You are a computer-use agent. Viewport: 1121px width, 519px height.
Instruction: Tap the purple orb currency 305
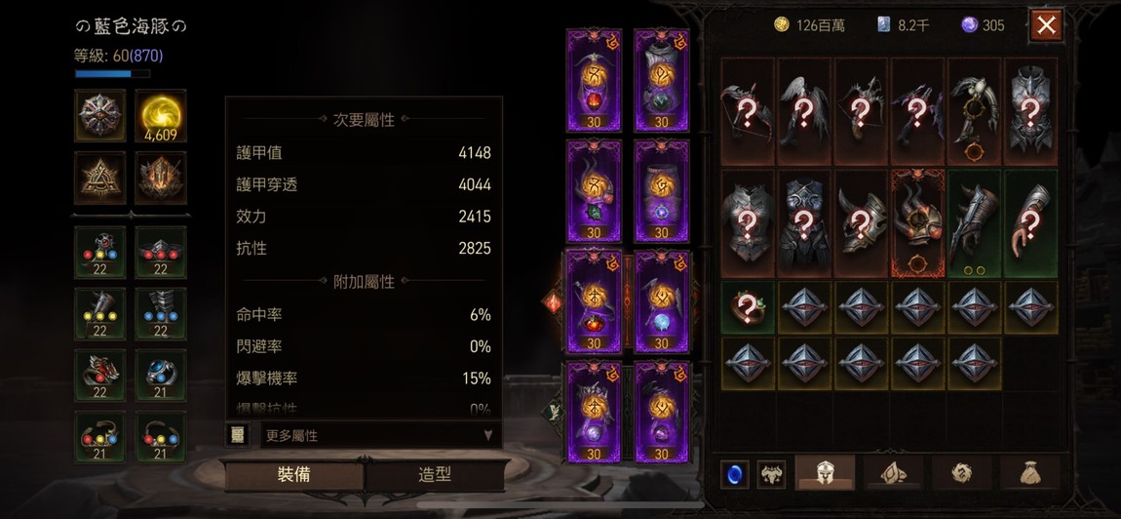pyautogui.click(x=970, y=25)
